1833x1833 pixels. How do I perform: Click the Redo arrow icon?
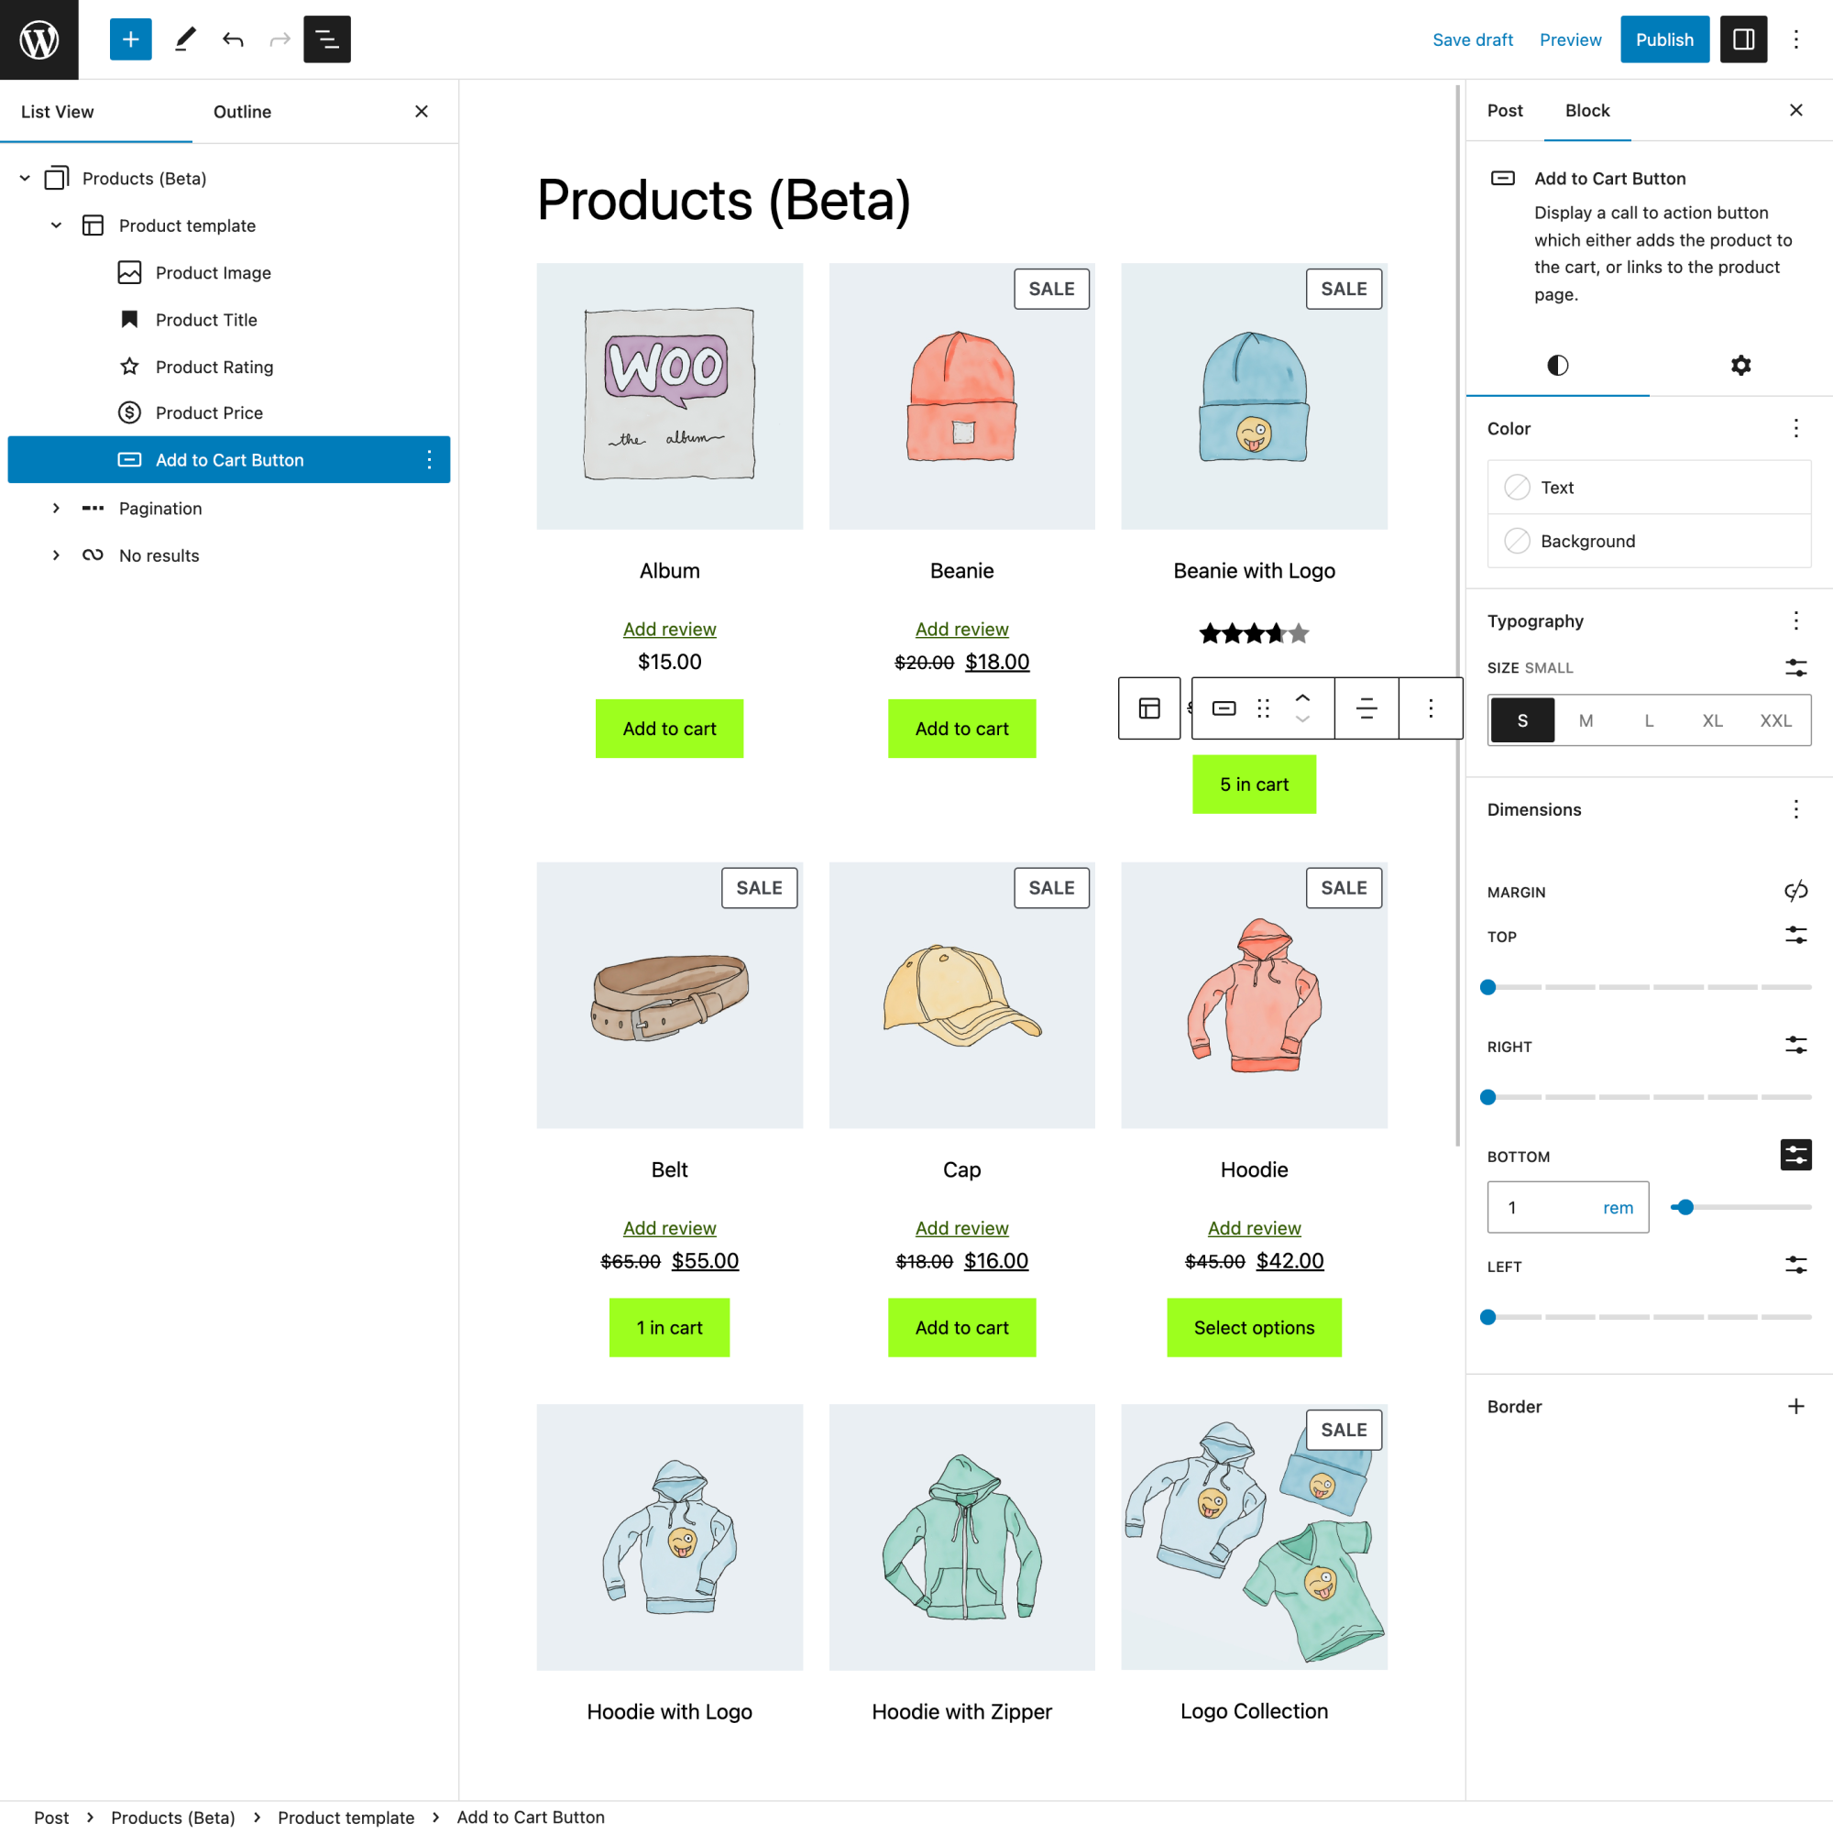tap(279, 38)
